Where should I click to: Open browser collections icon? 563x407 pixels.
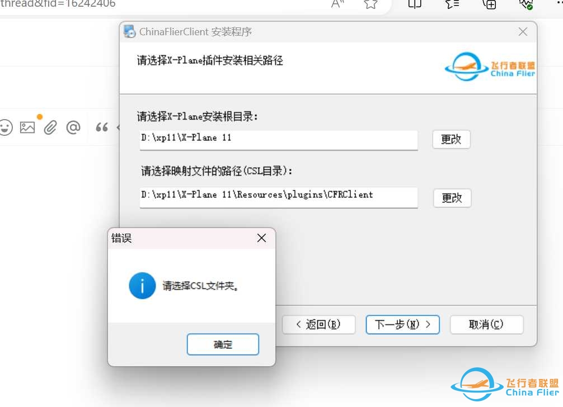[x=489, y=4]
